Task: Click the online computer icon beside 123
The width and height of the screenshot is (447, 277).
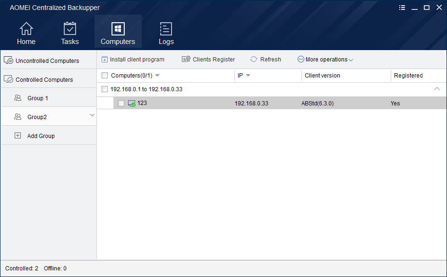Action: point(131,103)
